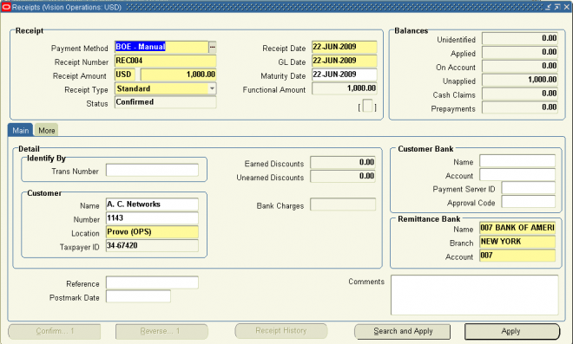The width and height of the screenshot is (573, 344).
Task: Click the Reference field
Action: point(152,282)
